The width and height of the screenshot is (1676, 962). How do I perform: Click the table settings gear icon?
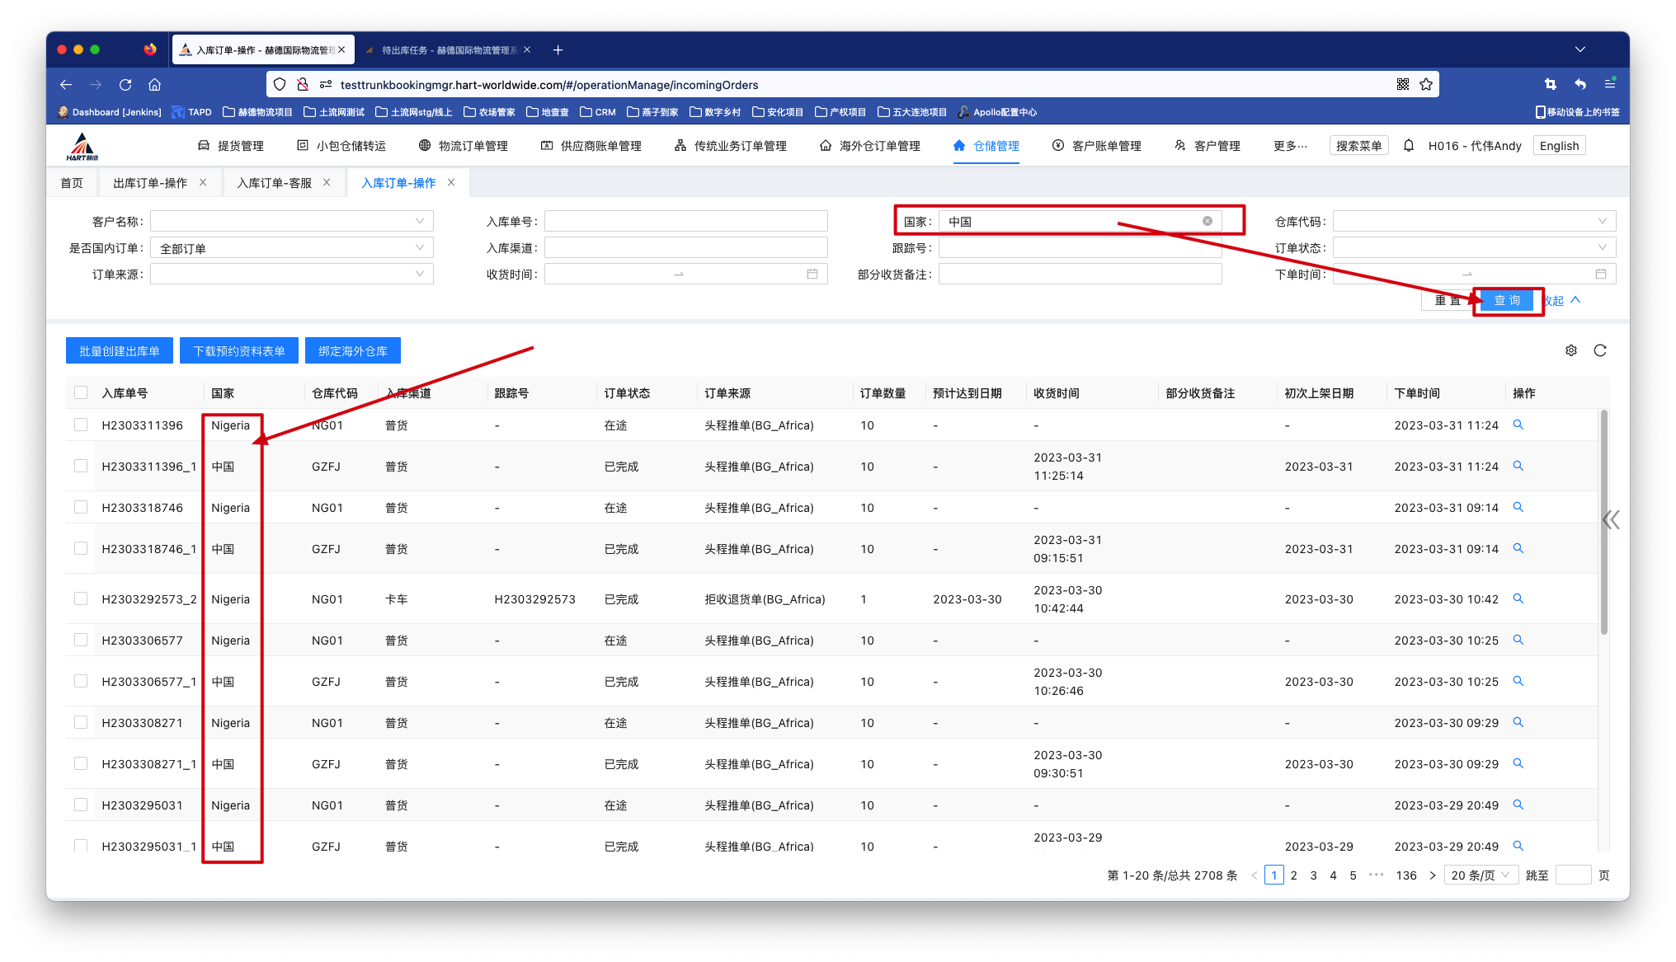click(x=1570, y=350)
